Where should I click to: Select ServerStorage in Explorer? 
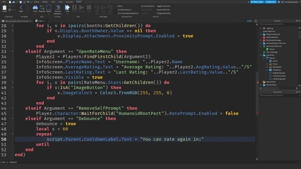point(272,52)
